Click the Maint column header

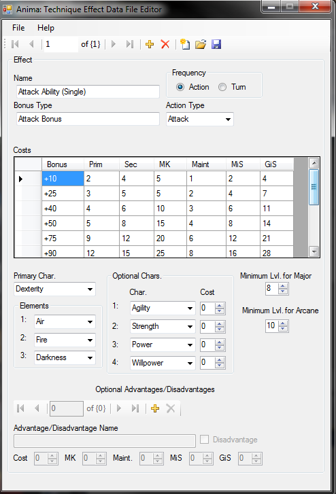[x=207, y=164]
